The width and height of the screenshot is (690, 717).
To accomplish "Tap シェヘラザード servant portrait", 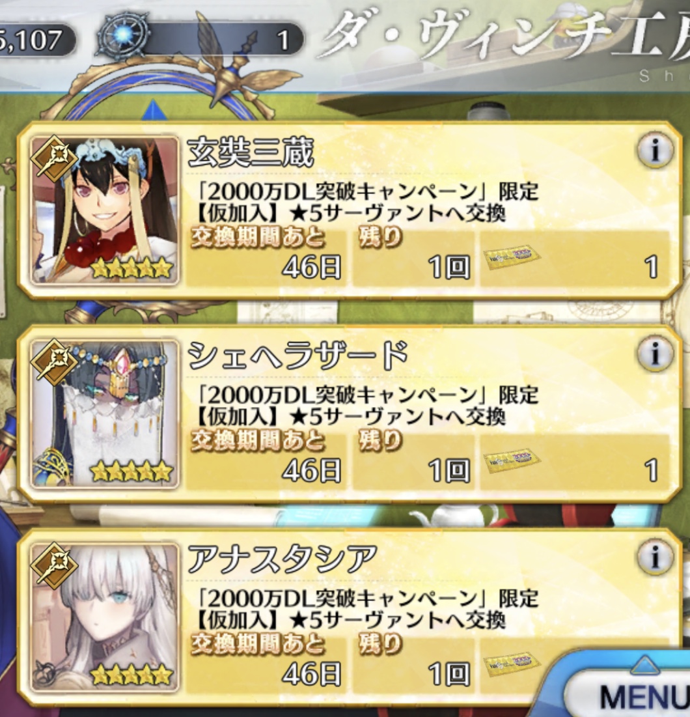I will coord(105,414).
